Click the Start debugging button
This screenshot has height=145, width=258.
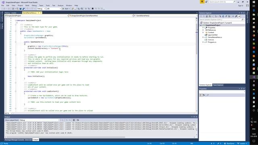[x=65, y=9]
